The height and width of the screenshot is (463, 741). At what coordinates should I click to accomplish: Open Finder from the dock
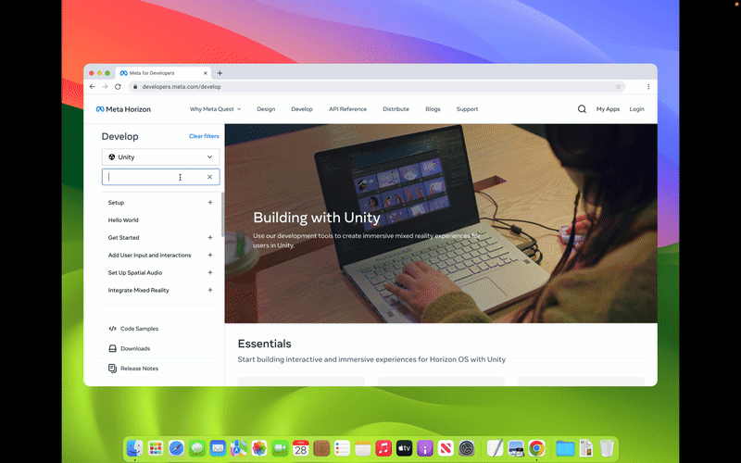point(134,448)
